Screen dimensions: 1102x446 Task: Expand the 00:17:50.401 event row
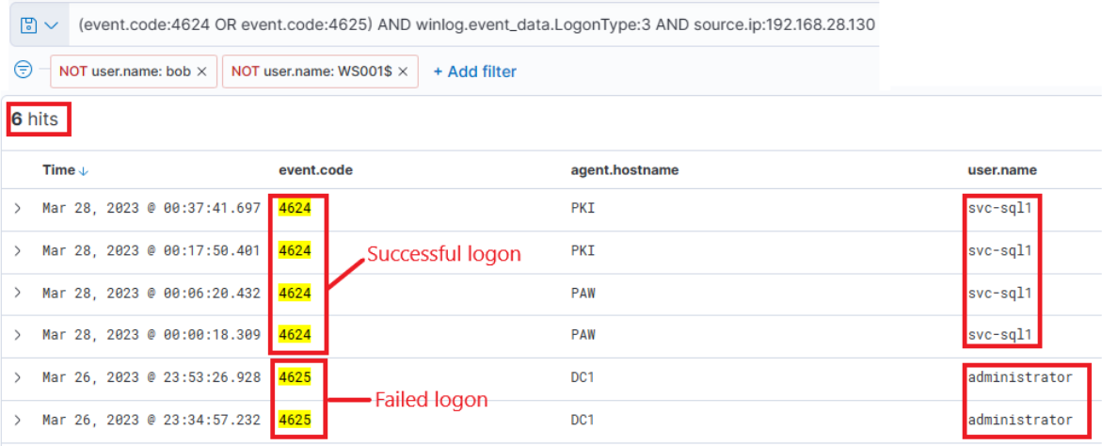[17, 250]
